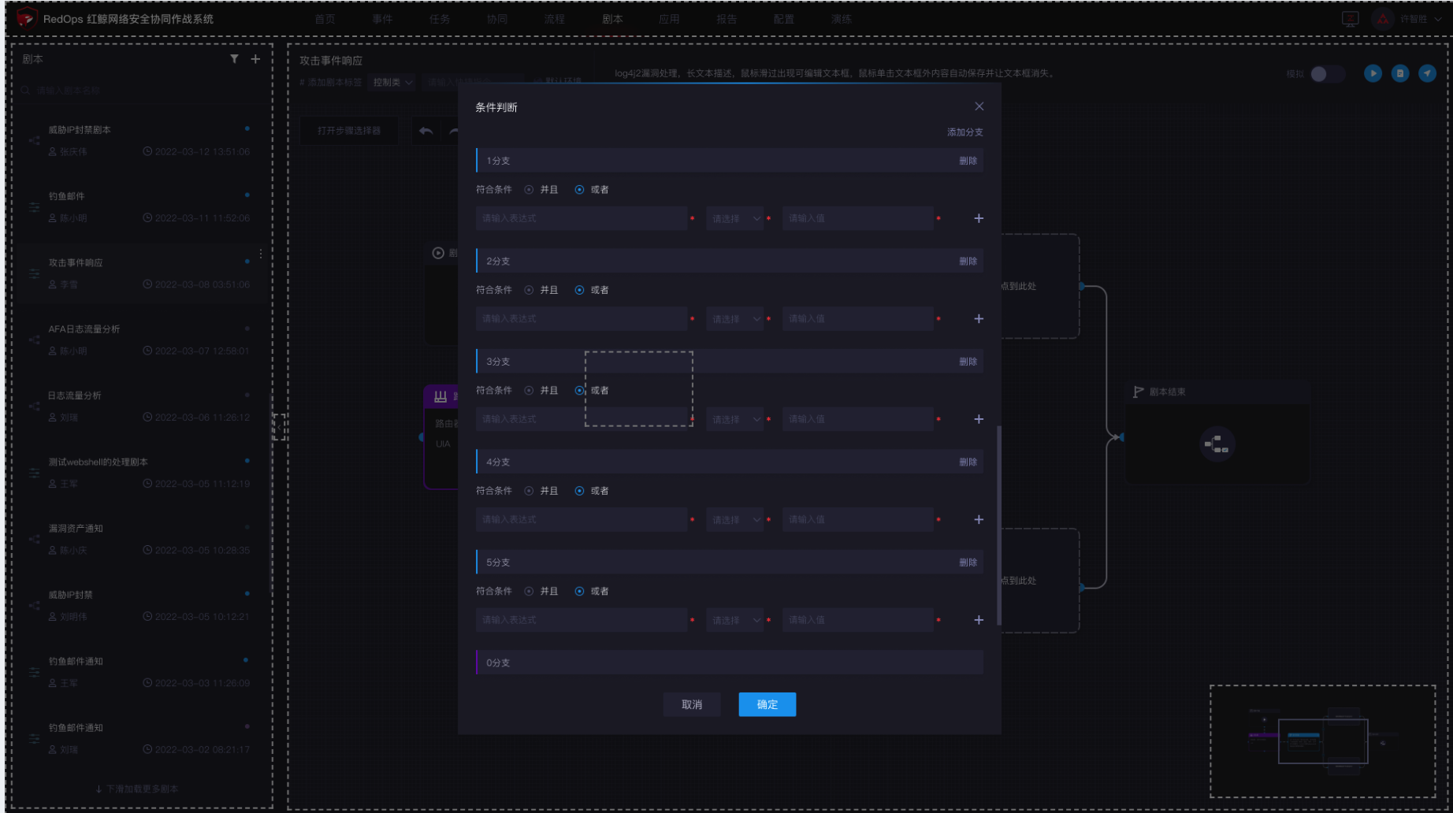This screenshot has width=1453, height=813.
Task: Select 或者 for 2分支
Action: (x=579, y=290)
